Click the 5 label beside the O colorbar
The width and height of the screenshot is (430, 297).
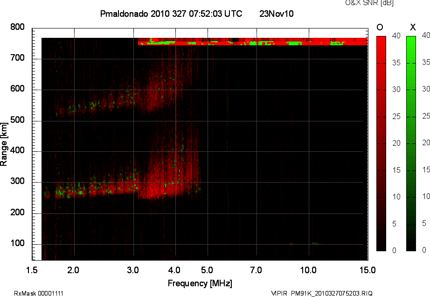click(395, 224)
